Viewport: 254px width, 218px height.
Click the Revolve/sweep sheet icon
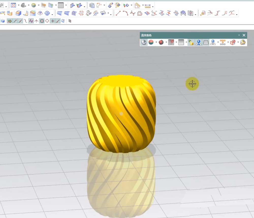[26, 13]
